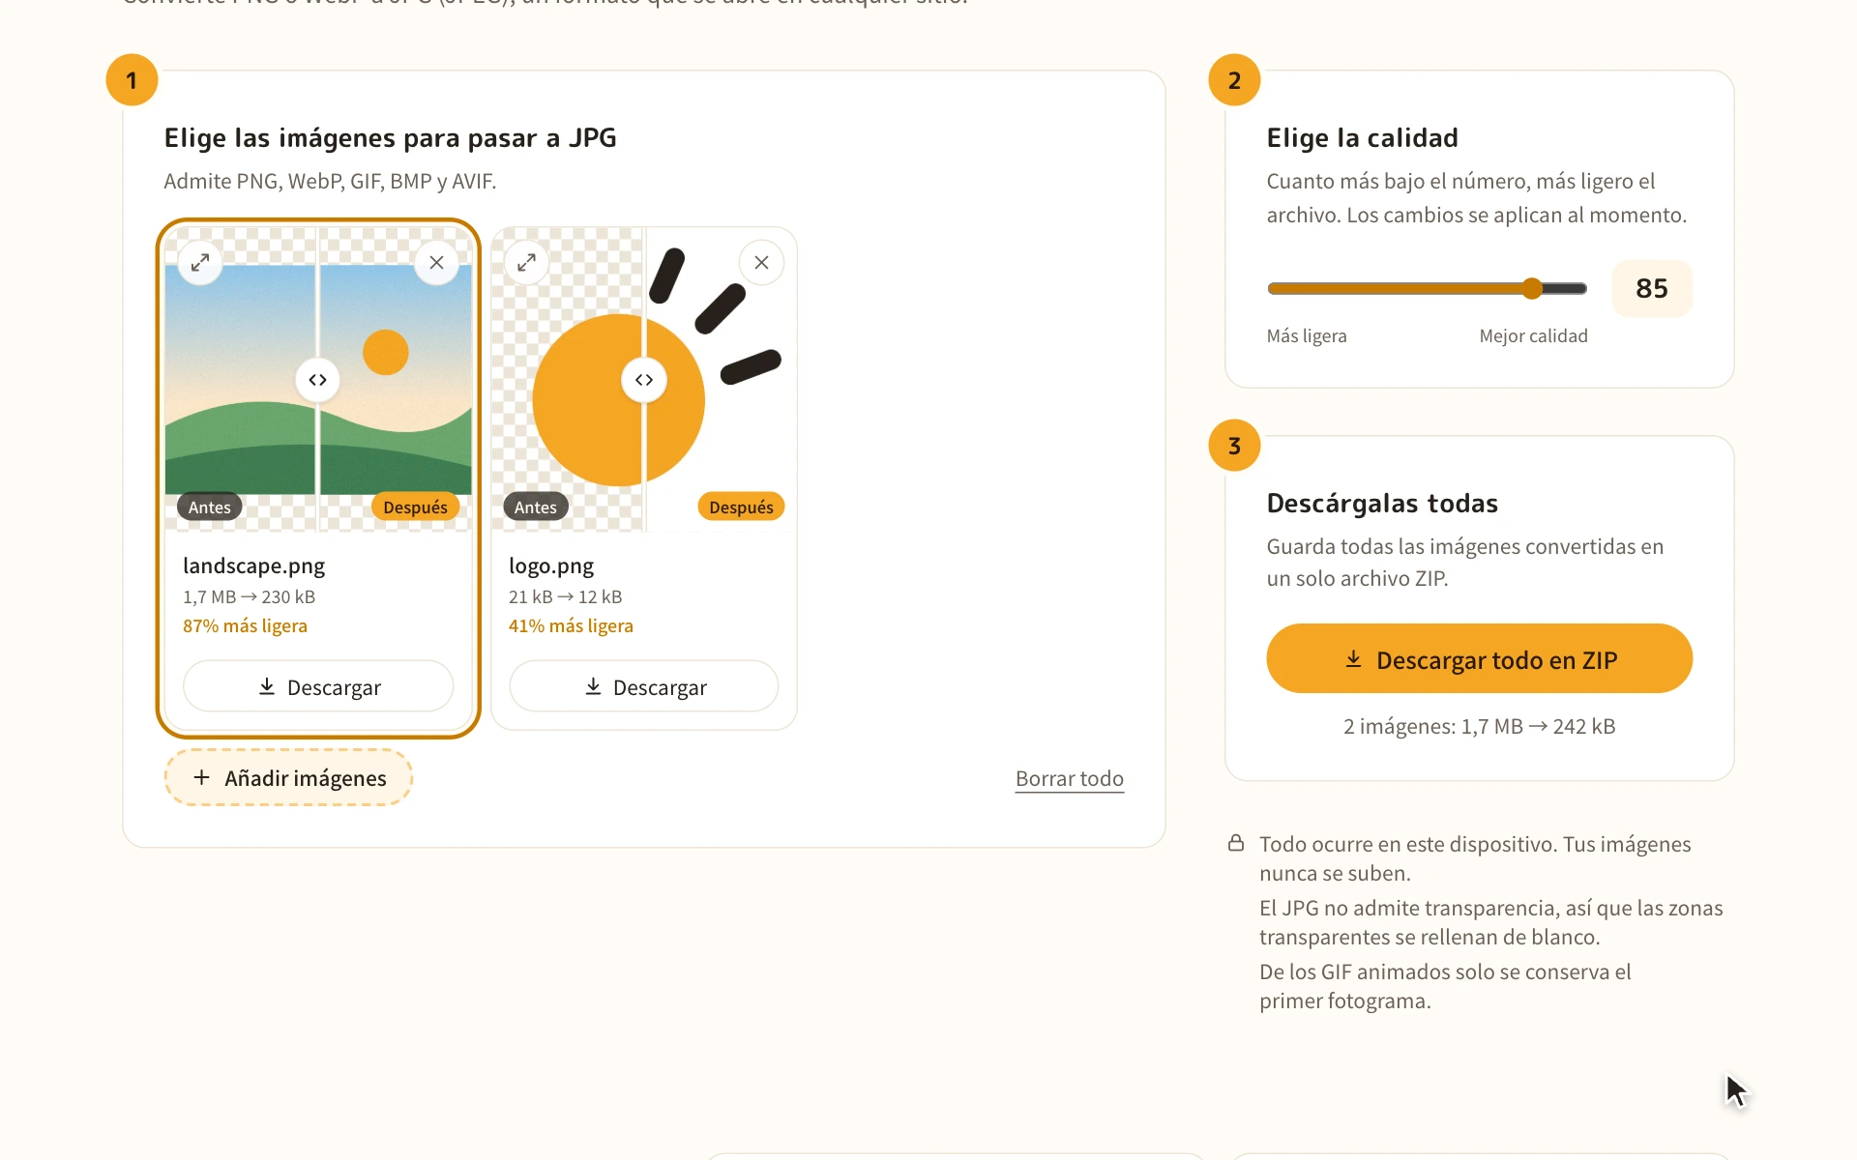The image size is (1857, 1160).
Task: Download the logo.png converted image
Action: coord(644,686)
